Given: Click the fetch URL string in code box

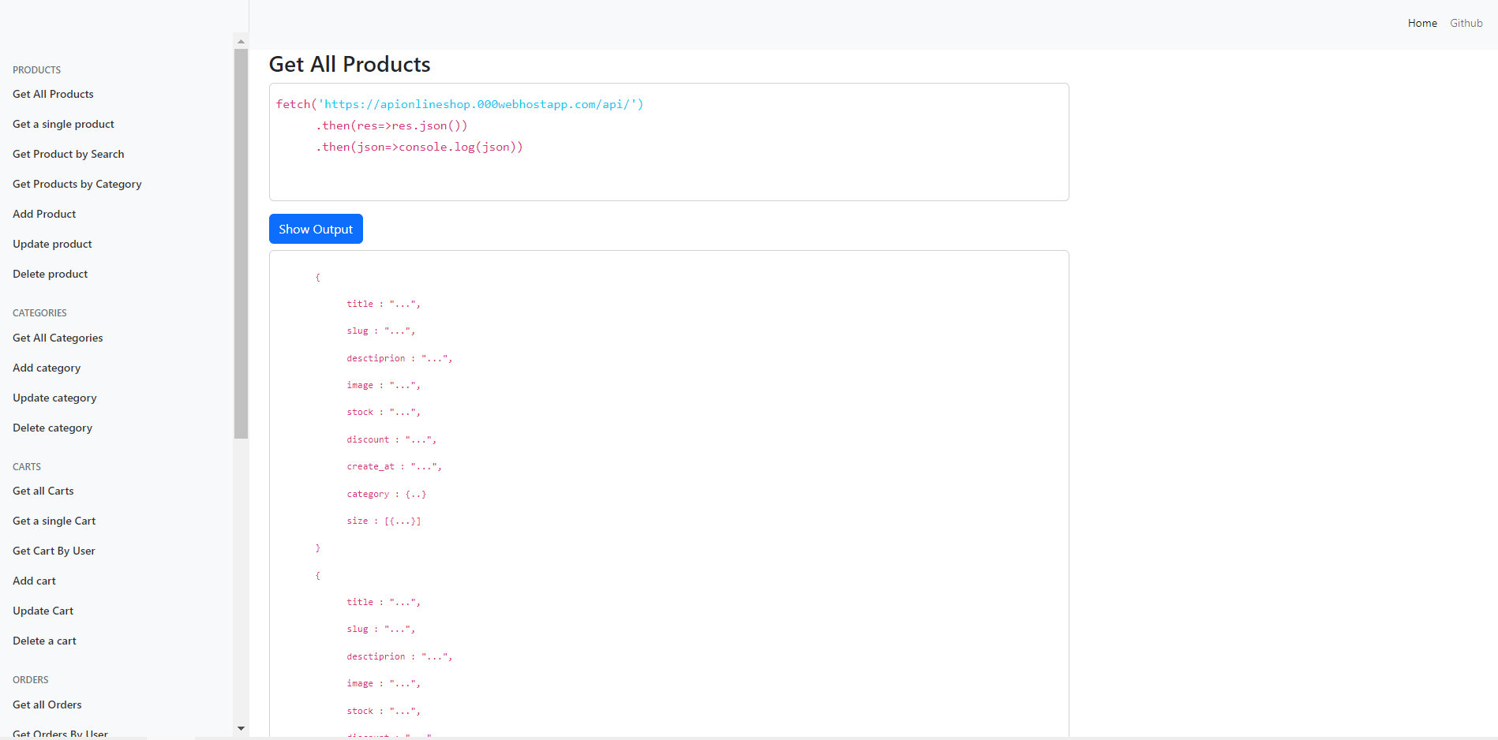Looking at the screenshot, I should click(x=481, y=104).
